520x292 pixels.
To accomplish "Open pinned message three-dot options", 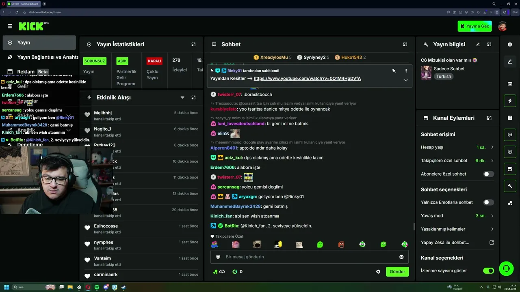I will pyautogui.click(x=406, y=71).
